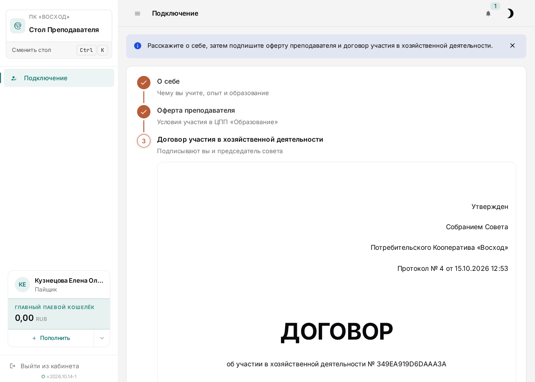Click the О себе step title
This screenshot has width=535, height=382.
tap(168, 81)
